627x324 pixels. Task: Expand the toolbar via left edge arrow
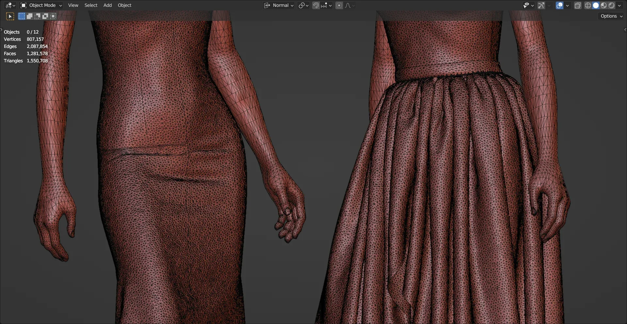pos(1,30)
